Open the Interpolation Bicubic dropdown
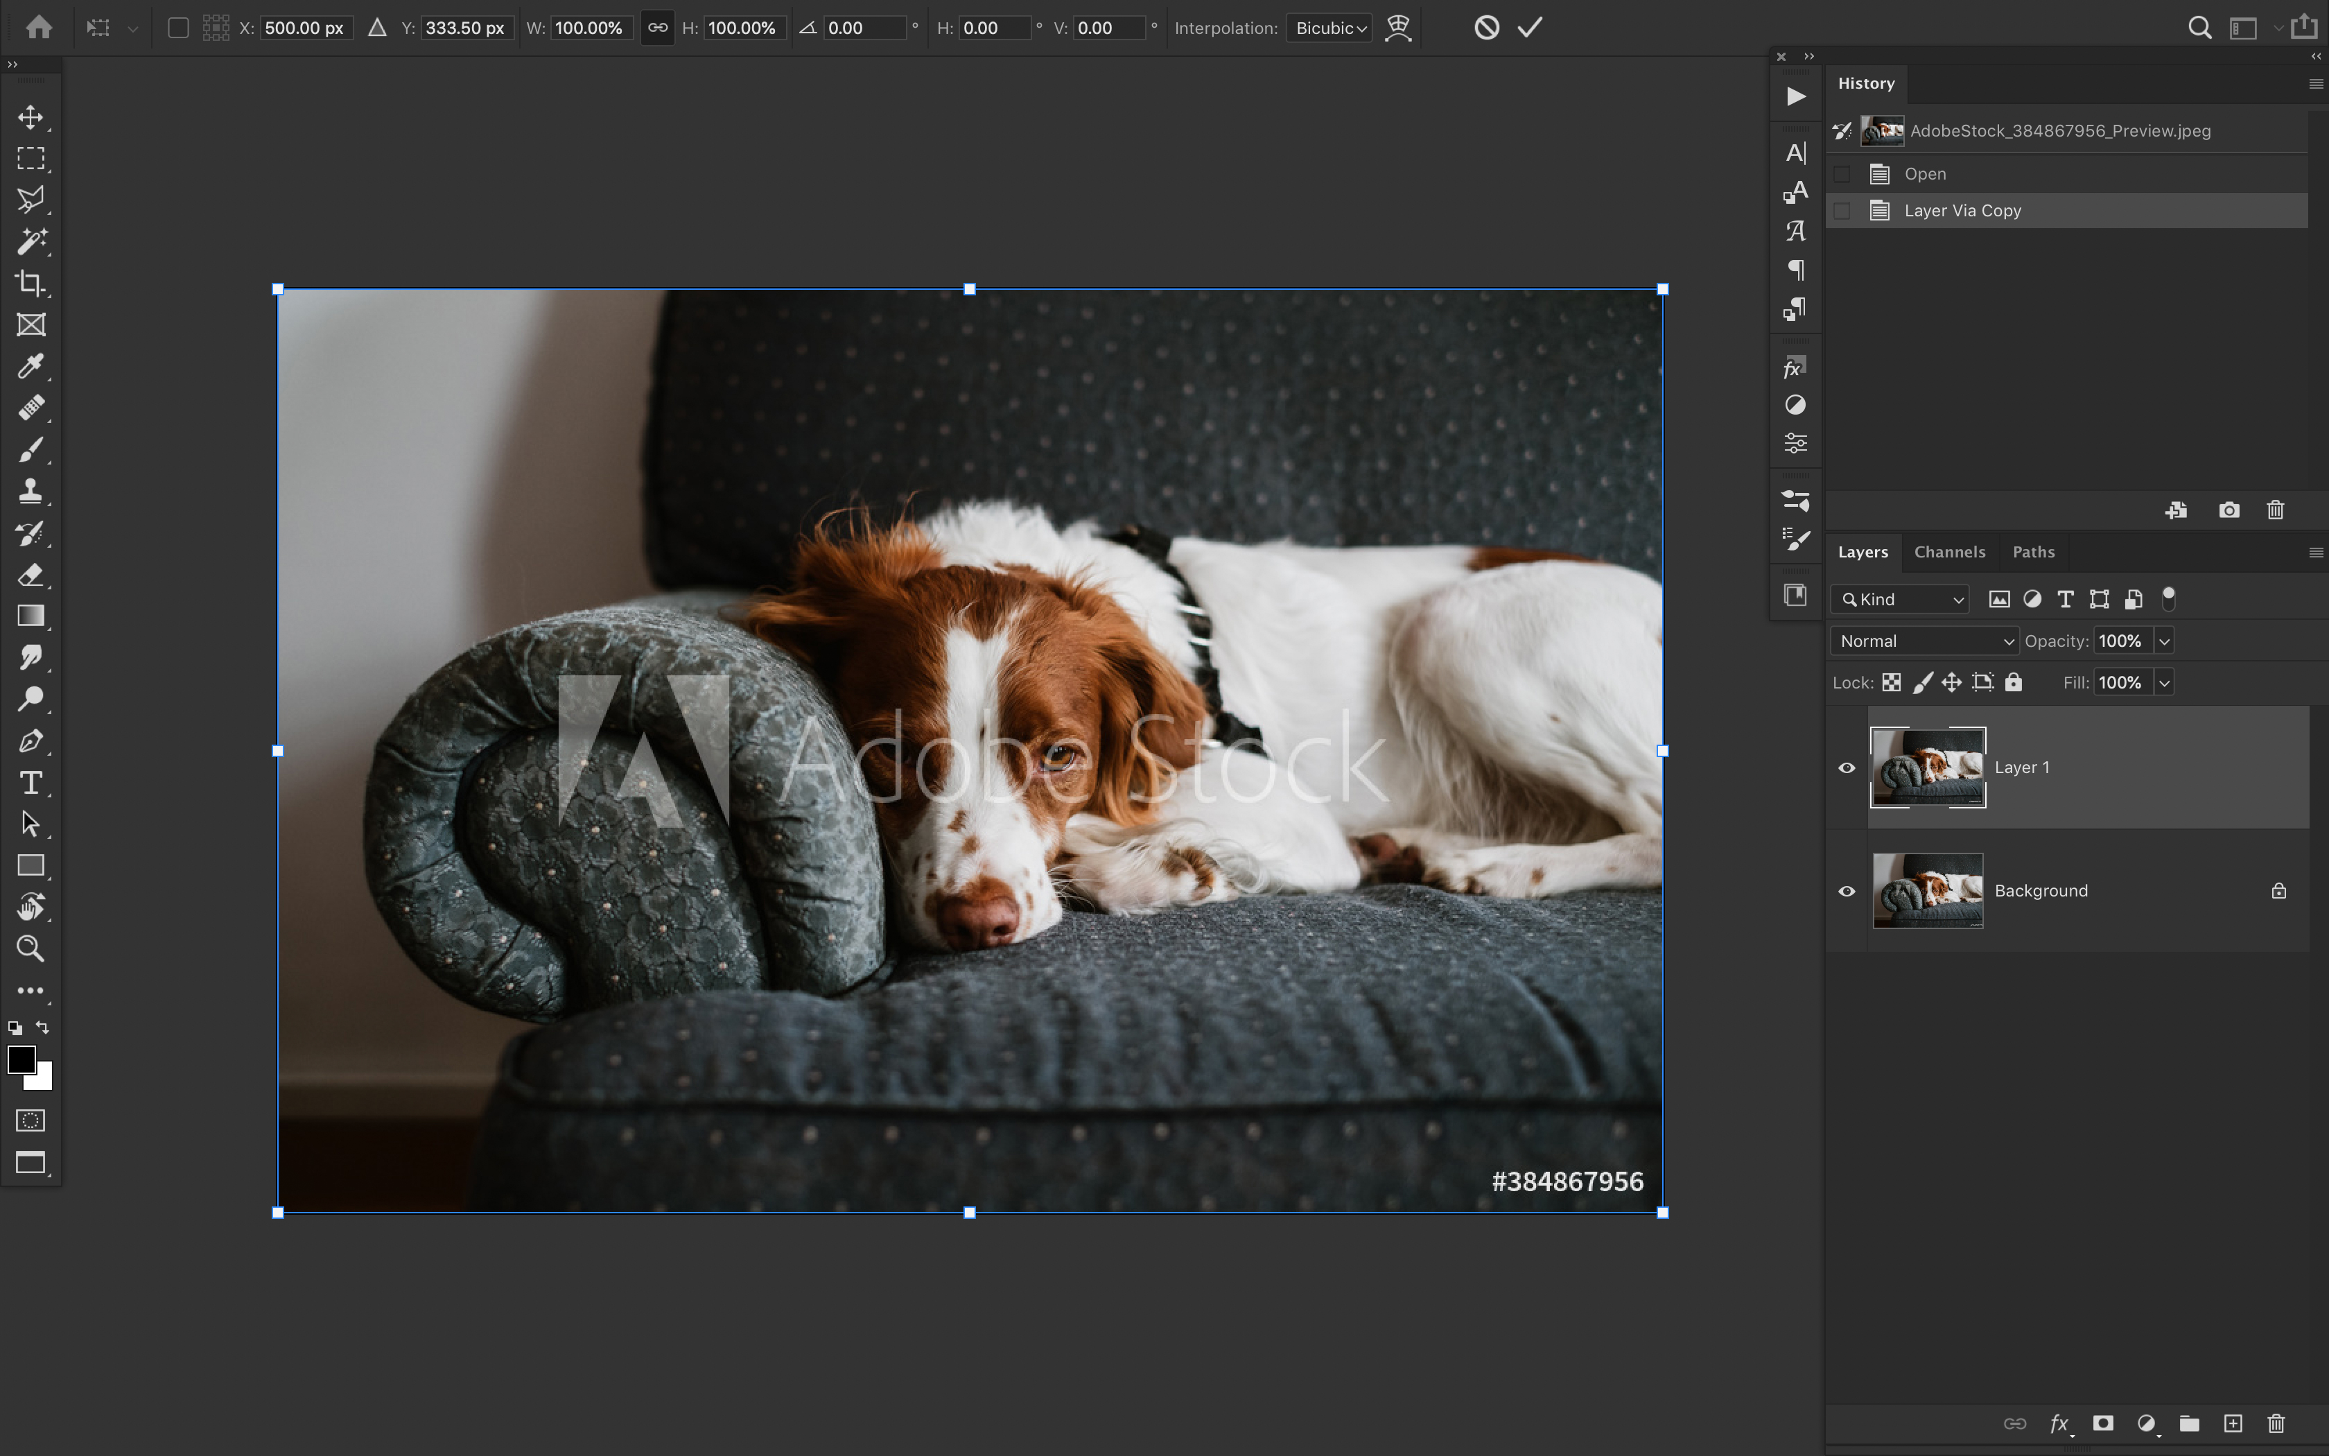 click(1329, 28)
